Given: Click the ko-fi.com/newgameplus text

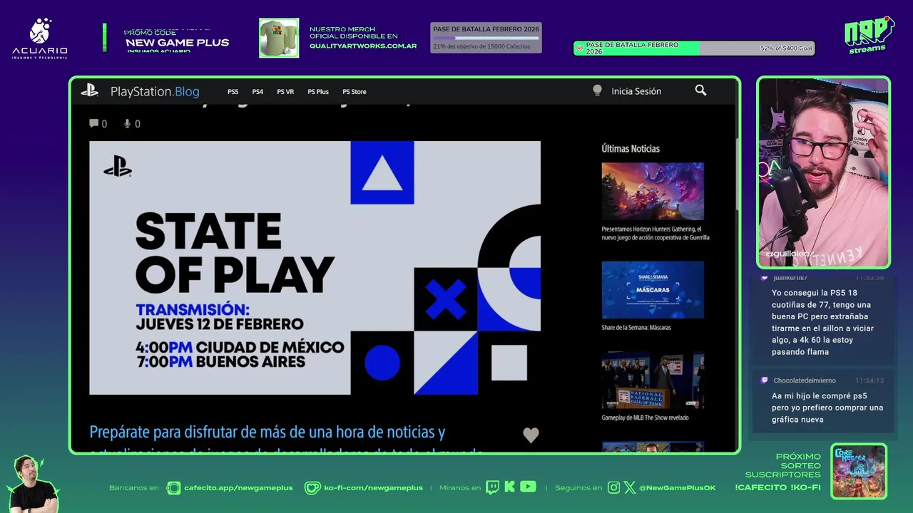Looking at the screenshot, I should [x=373, y=488].
